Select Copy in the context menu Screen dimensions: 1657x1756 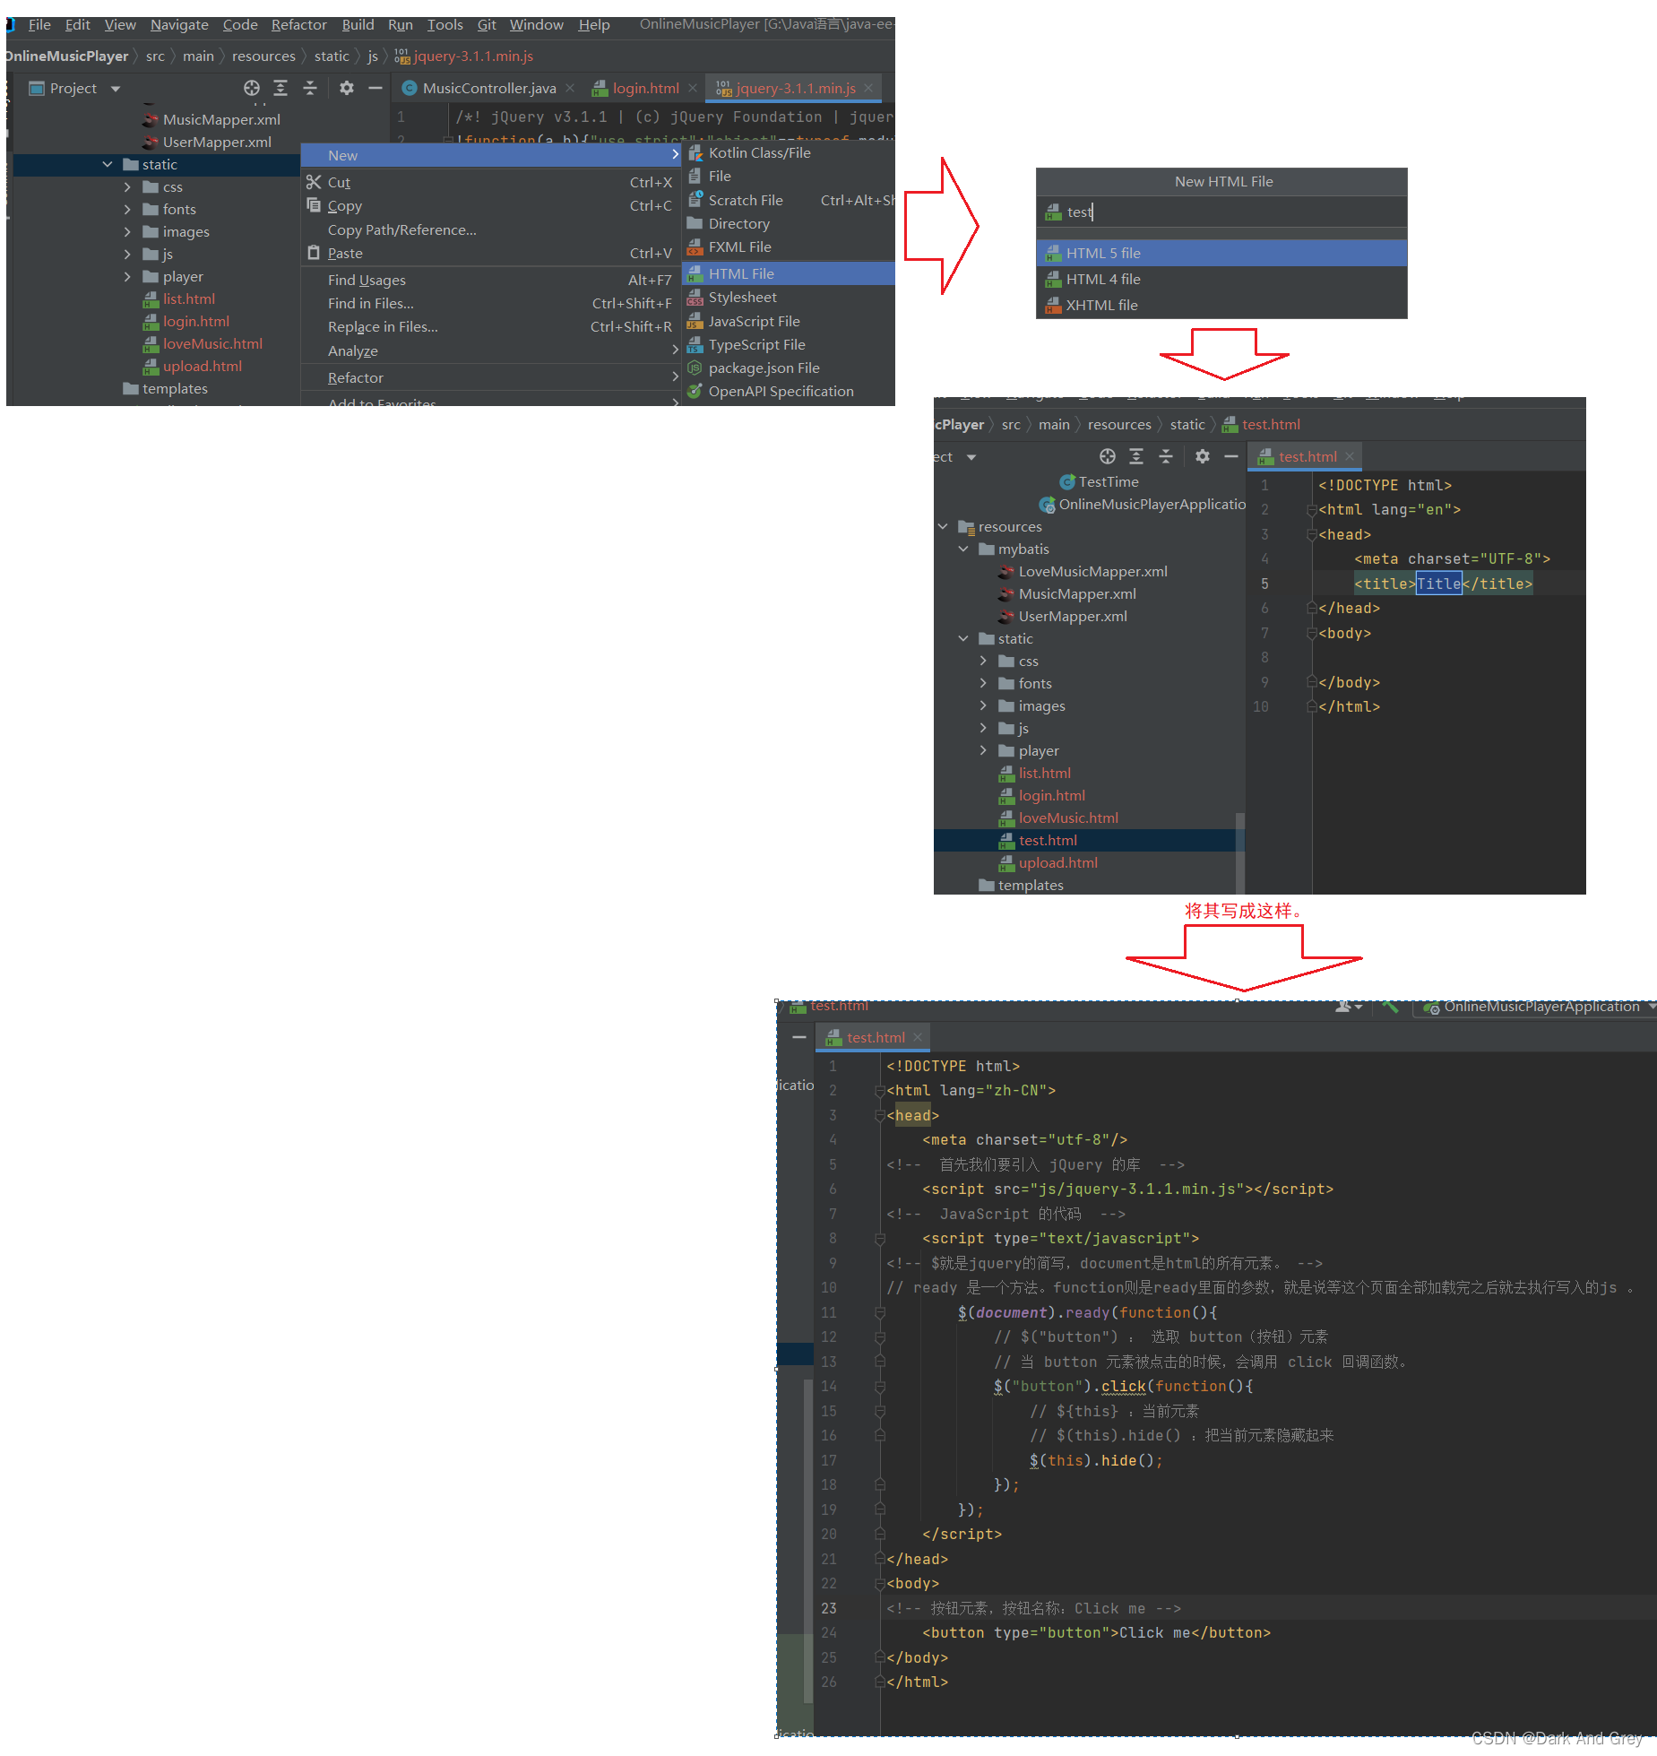click(x=490, y=205)
